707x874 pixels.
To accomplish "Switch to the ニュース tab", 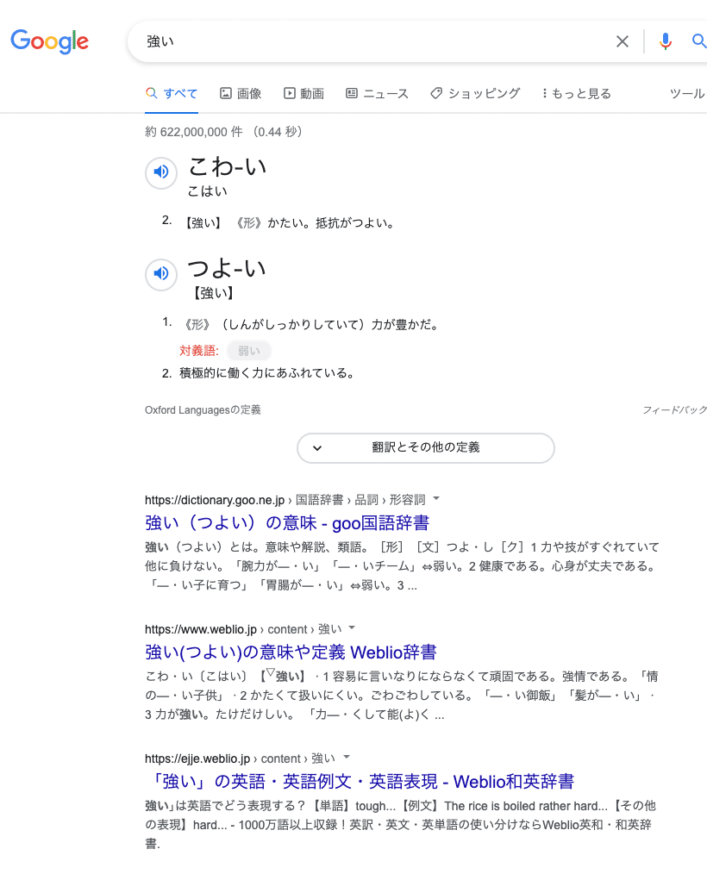I will [x=378, y=93].
